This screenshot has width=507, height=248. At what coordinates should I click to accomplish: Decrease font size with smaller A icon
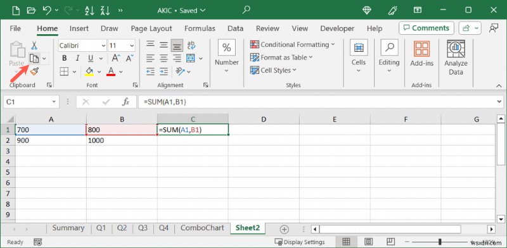tap(130, 58)
